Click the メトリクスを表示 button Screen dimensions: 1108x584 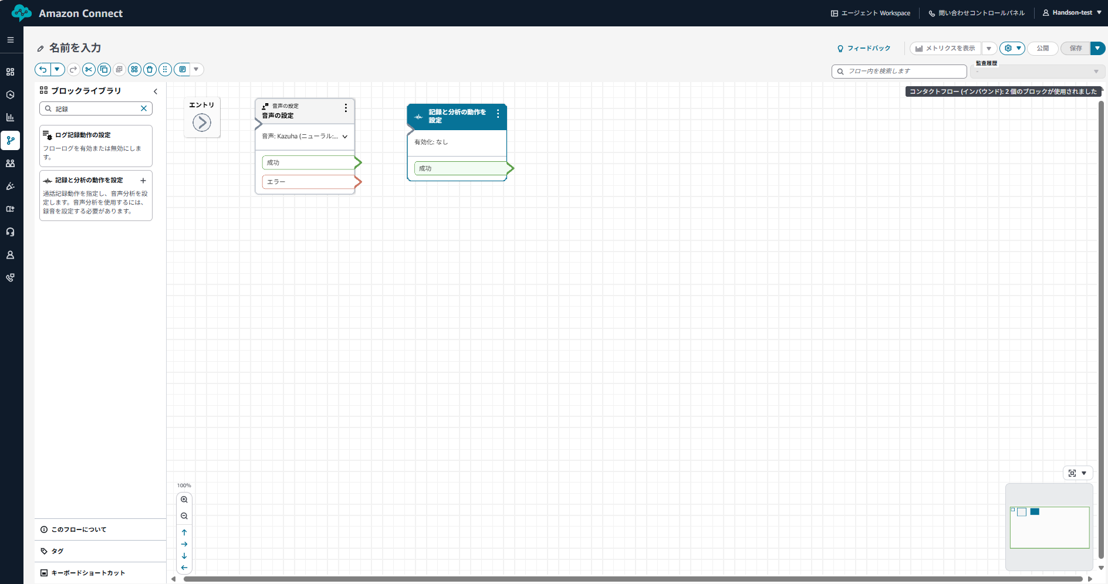click(x=945, y=49)
